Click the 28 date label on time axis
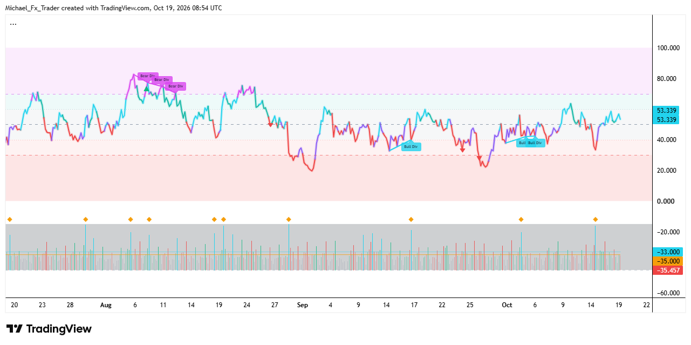Viewport: 691px width, 345px height. pos(70,305)
